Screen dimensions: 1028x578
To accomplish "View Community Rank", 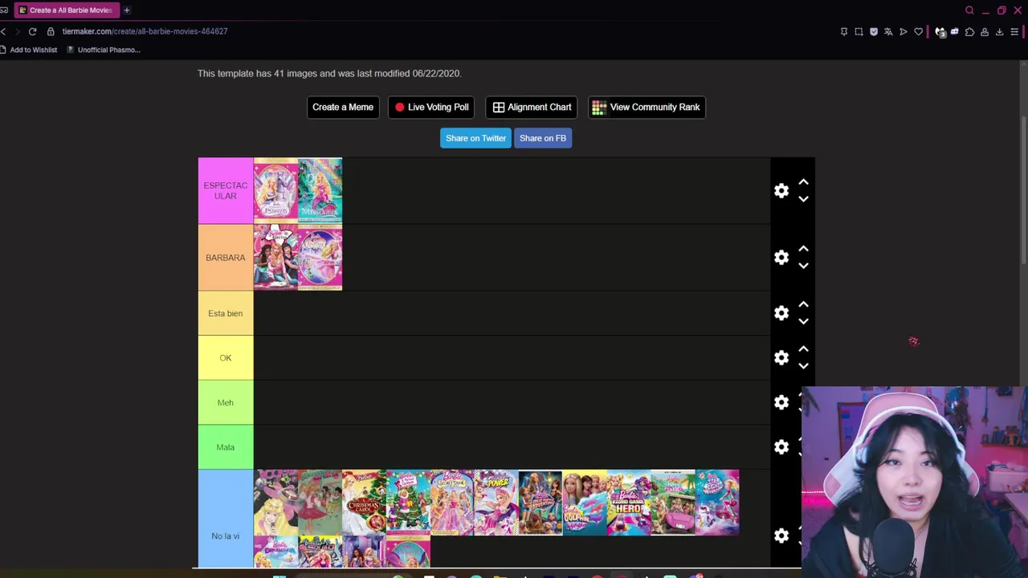I will tap(647, 107).
